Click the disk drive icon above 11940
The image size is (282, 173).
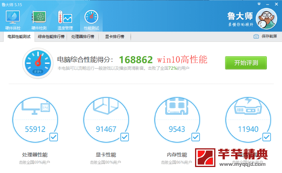(248, 106)
